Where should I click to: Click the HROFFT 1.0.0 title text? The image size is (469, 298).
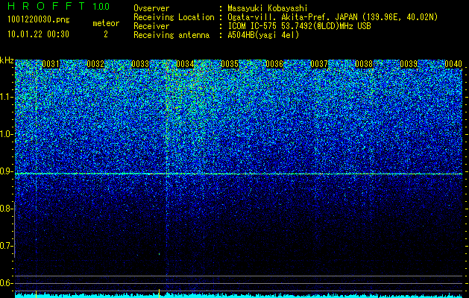click(x=59, y=6)
